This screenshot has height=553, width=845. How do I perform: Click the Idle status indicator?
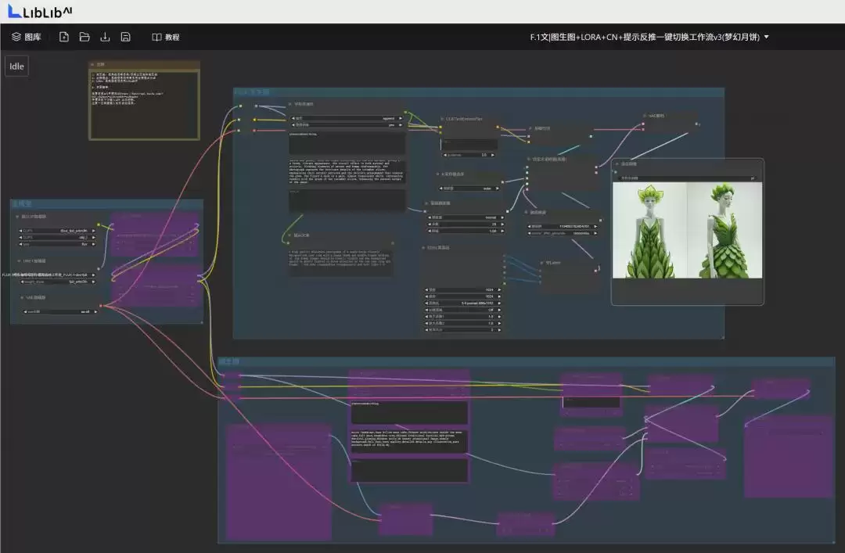(x=16, y=66)
